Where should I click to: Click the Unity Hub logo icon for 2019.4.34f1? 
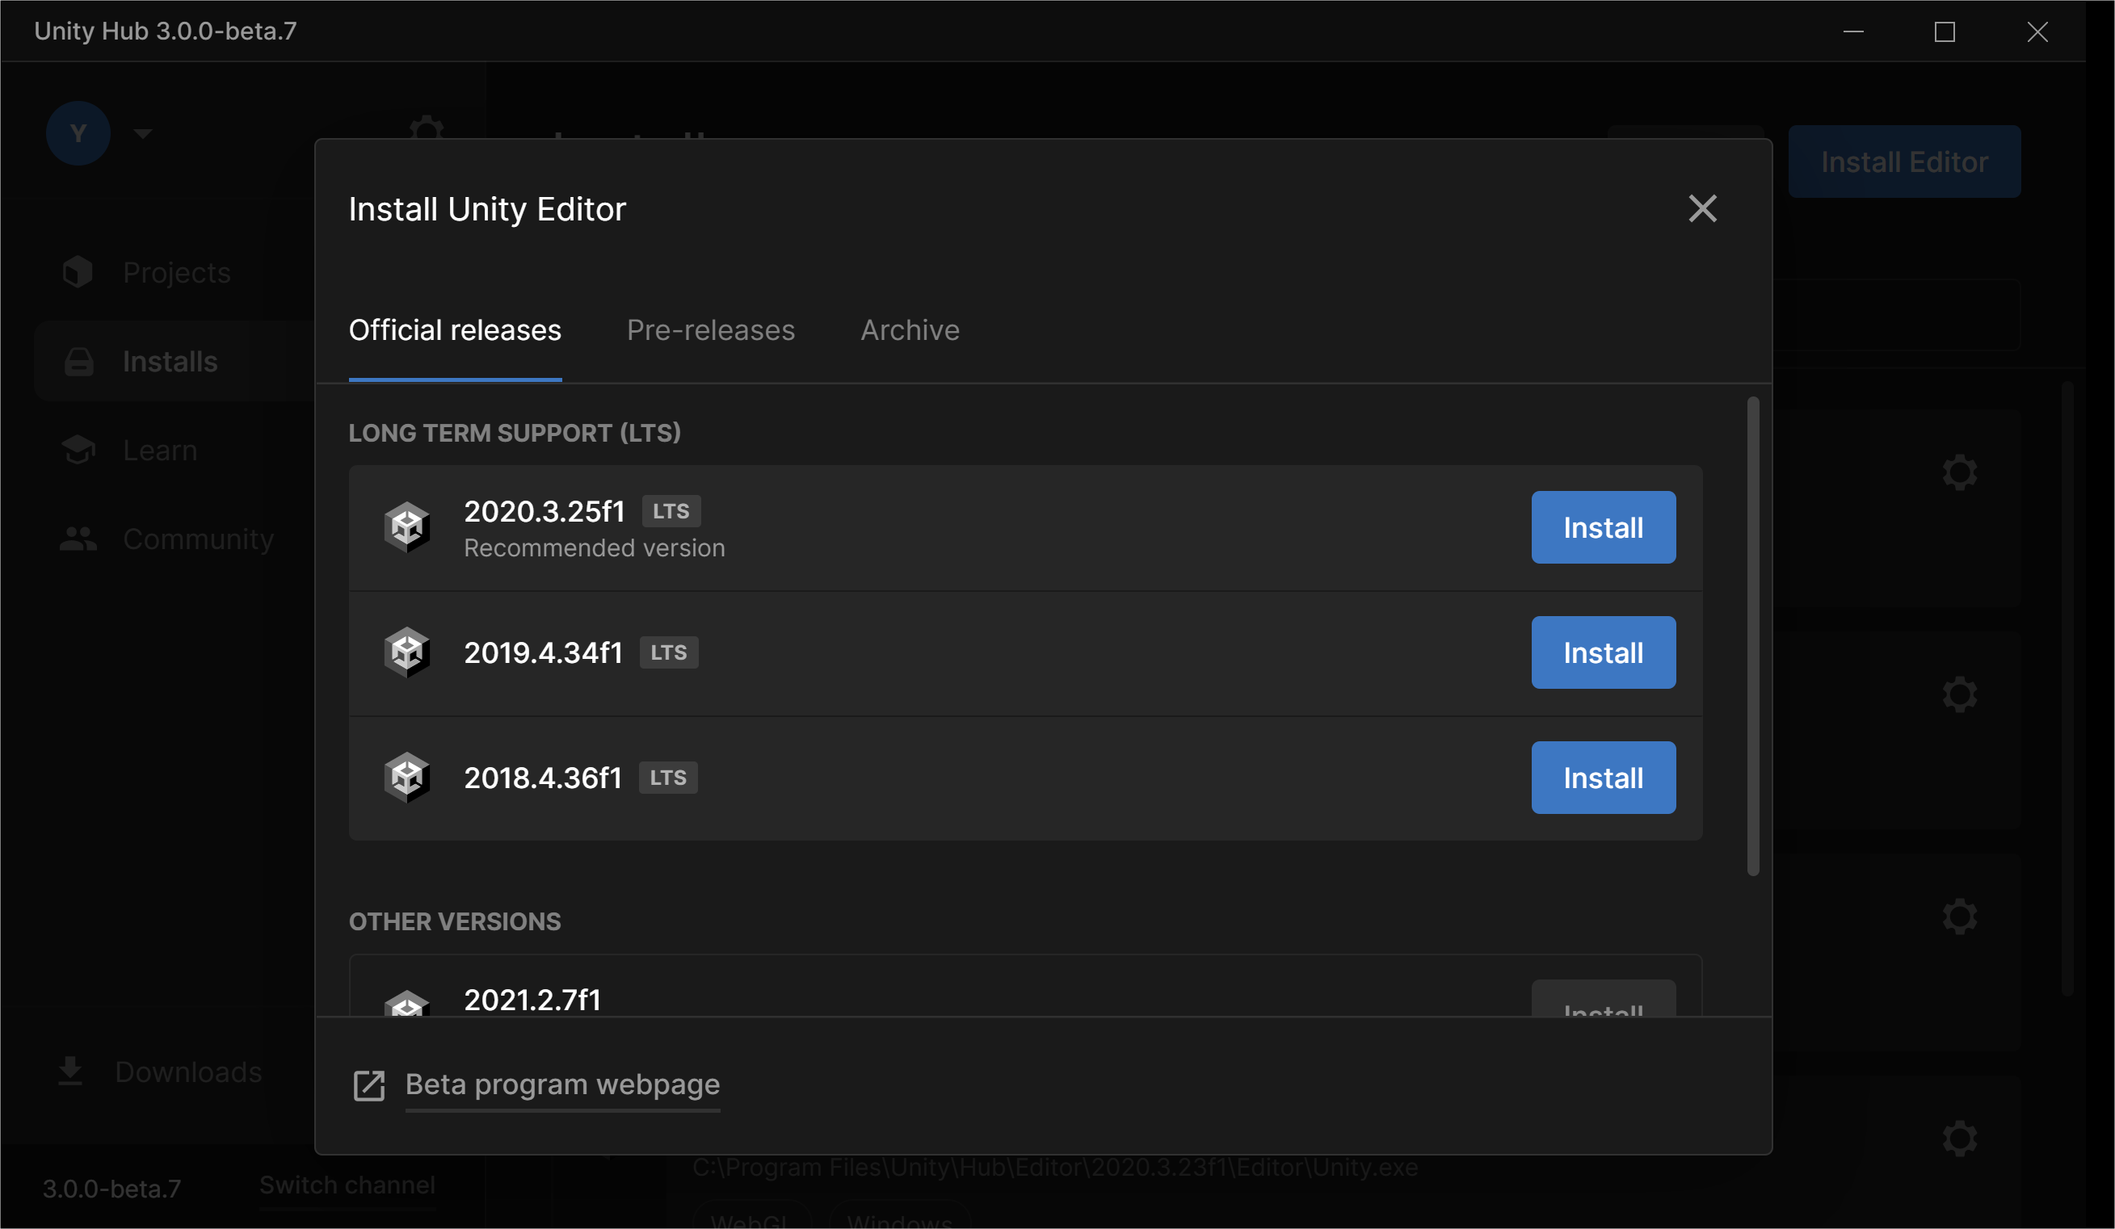407,652
